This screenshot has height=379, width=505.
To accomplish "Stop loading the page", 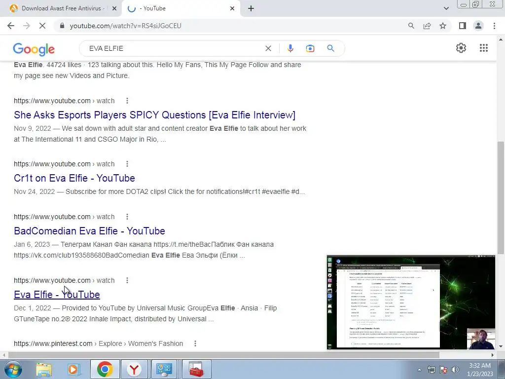I will [42, 26].
